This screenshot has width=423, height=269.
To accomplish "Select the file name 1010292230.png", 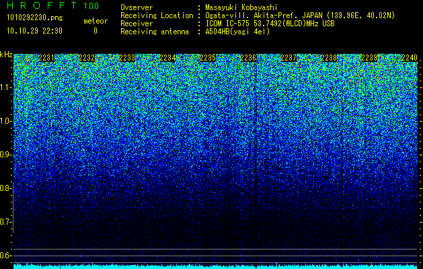I will (x=35, y=18).
